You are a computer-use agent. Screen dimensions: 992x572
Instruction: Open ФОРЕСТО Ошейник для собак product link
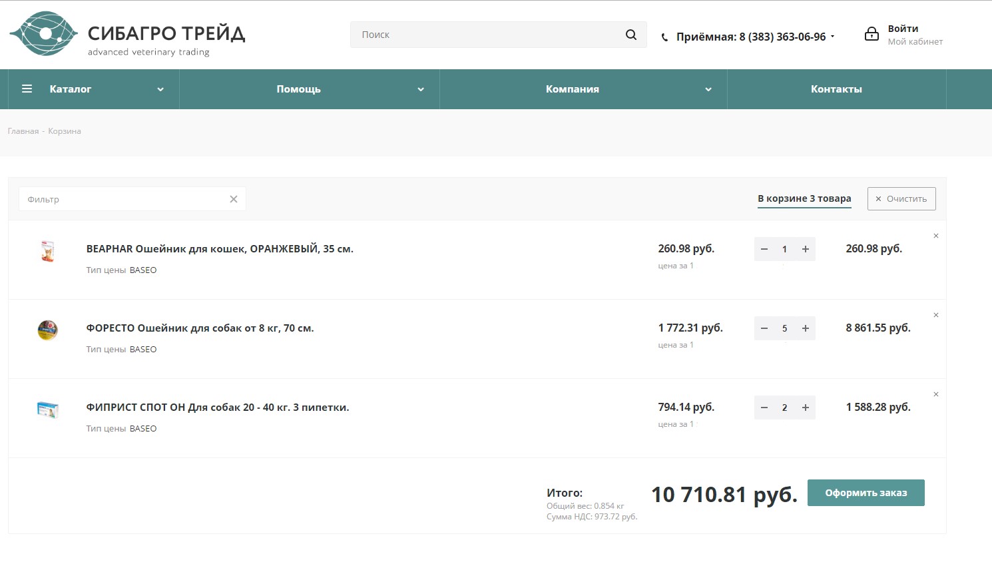tap(200, 328)
